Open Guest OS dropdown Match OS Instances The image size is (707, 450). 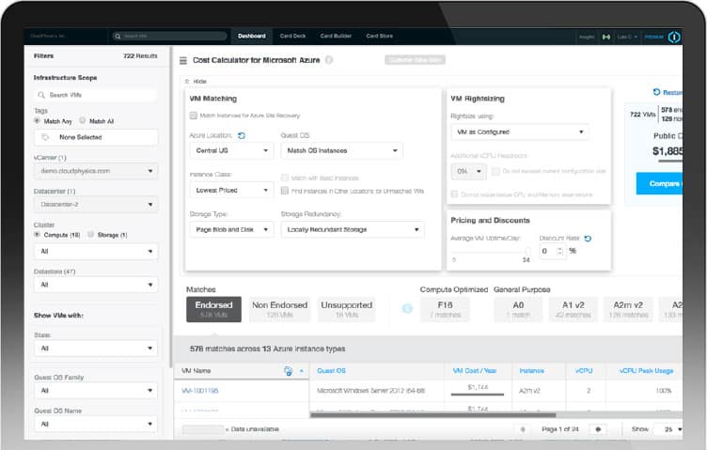click(342, 150)
